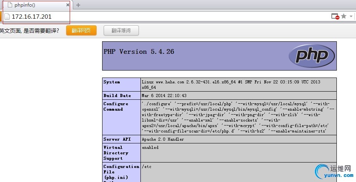The height and width of the screenshot is (182, 356).
Task: Click the Configuration File (php.ini) label
Action: point(121,172)
